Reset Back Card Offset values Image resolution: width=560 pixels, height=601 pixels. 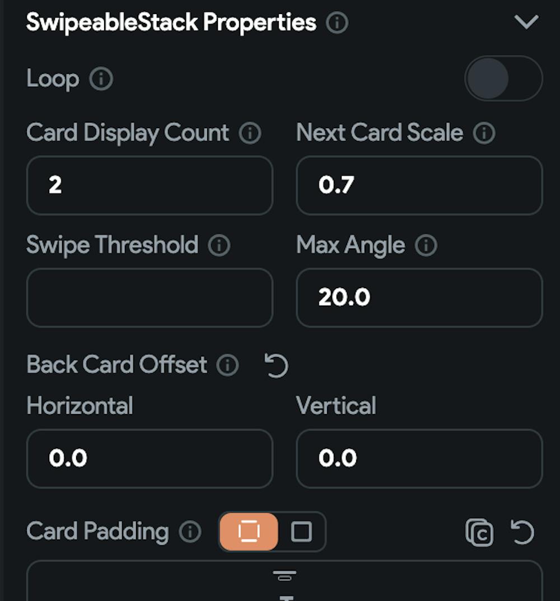[x=276, y=365]
